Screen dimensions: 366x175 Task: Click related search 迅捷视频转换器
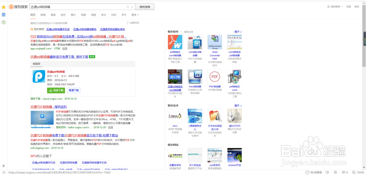point(69,163)
